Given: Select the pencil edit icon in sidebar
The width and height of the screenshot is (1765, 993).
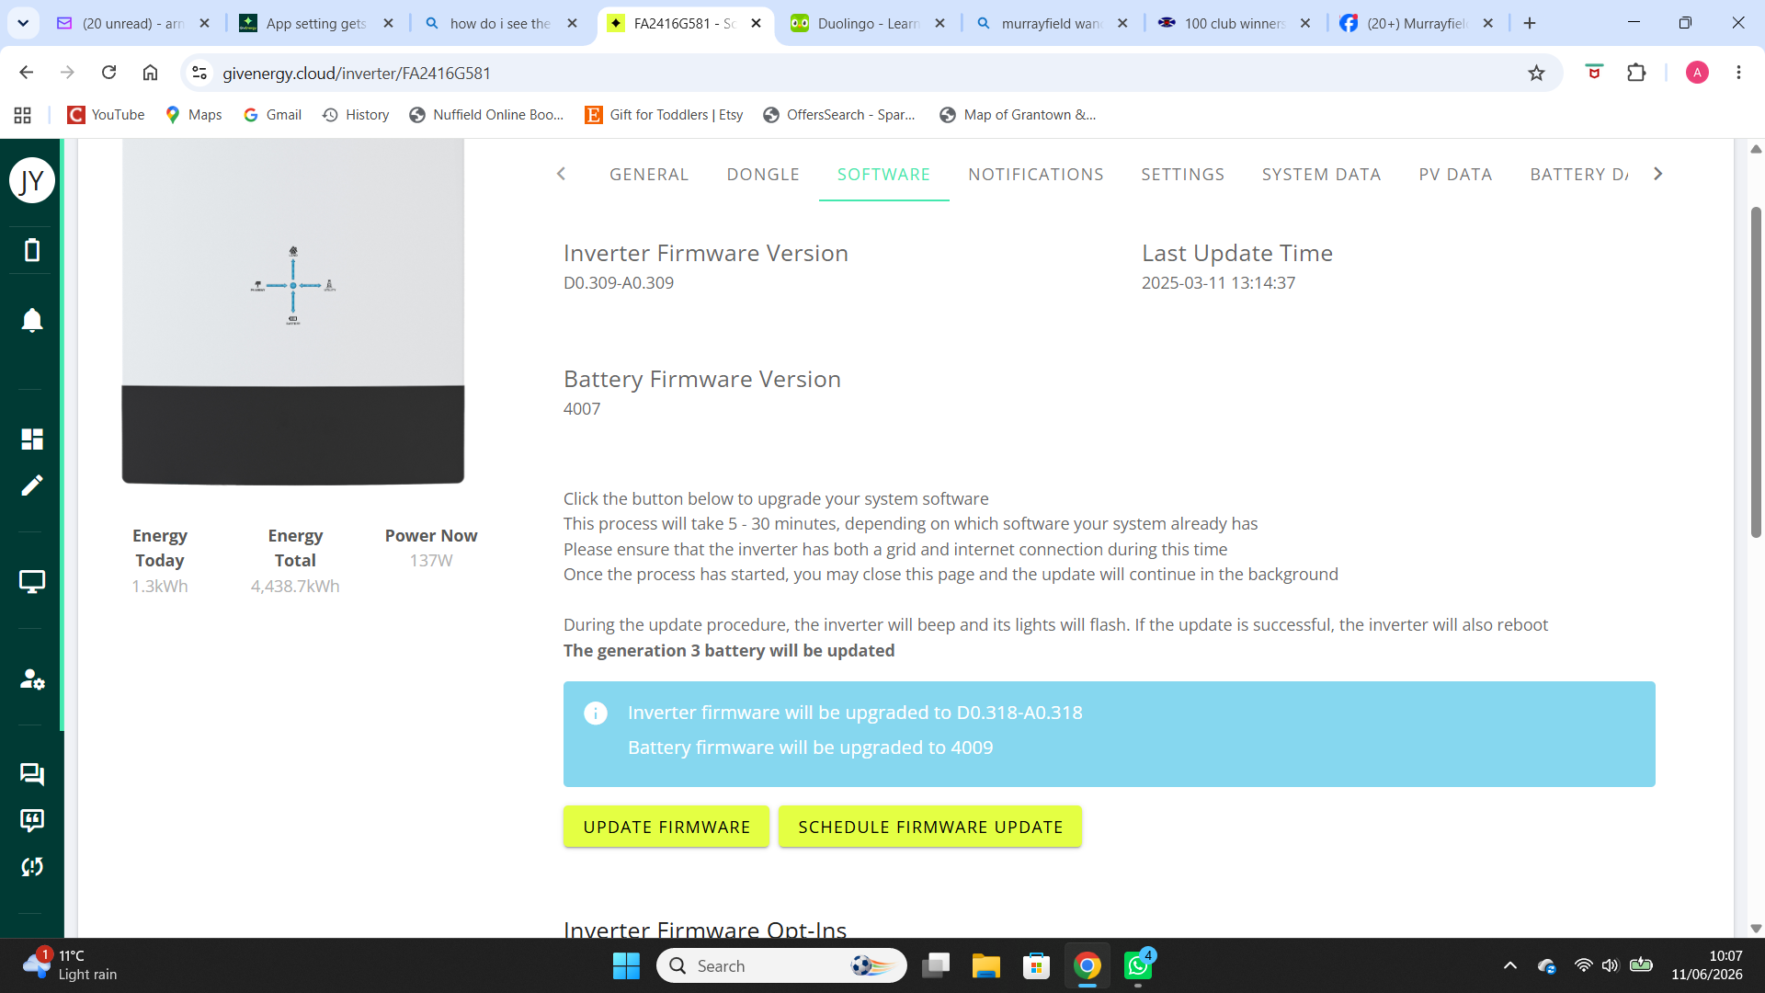Looking at the screenshot, I should click(32, 485).
